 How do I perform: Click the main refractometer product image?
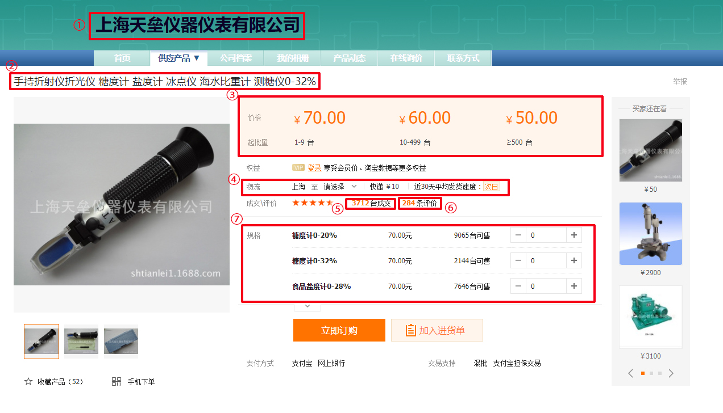(x=122, y=204)
